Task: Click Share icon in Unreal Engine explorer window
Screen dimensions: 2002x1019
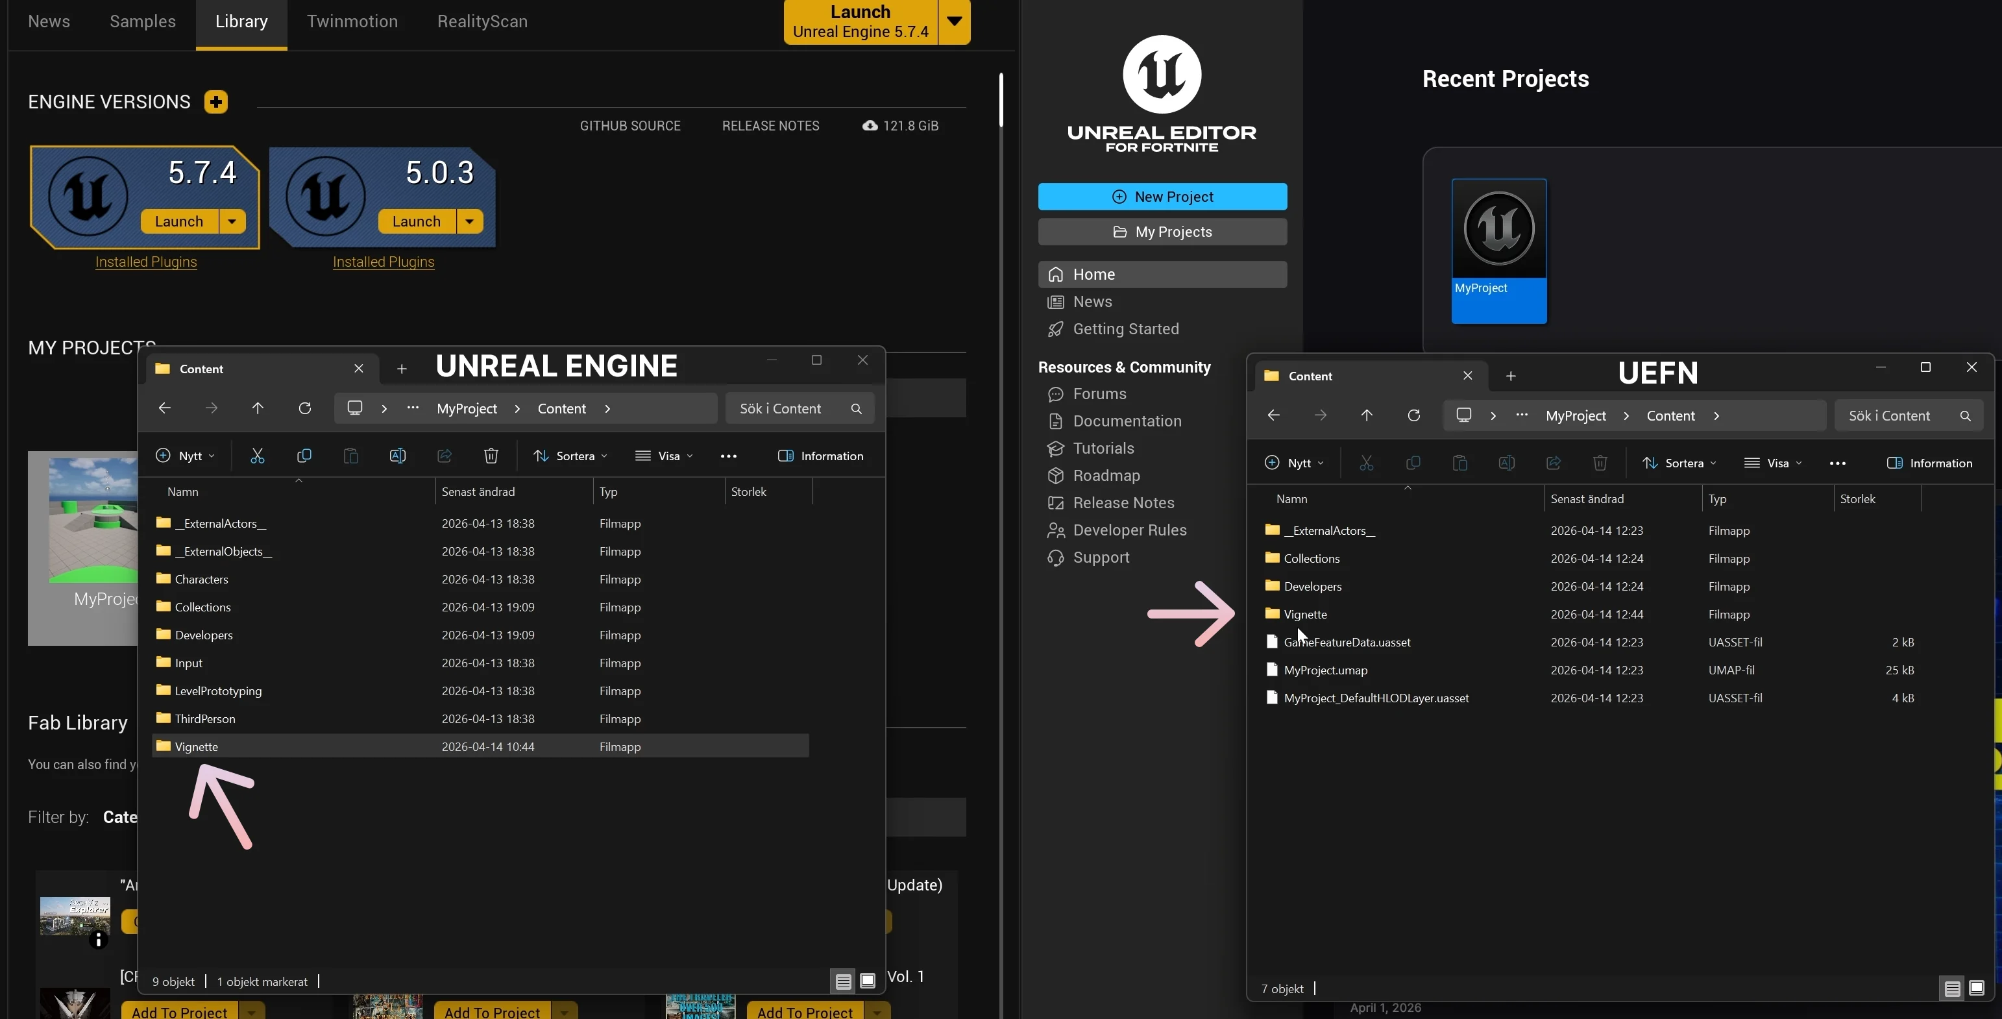Action: pyautogui.click(x=445, y=456)
